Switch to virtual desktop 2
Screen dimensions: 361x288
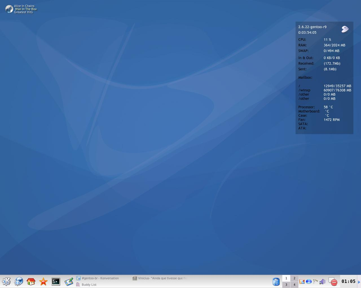click(294, 278)
